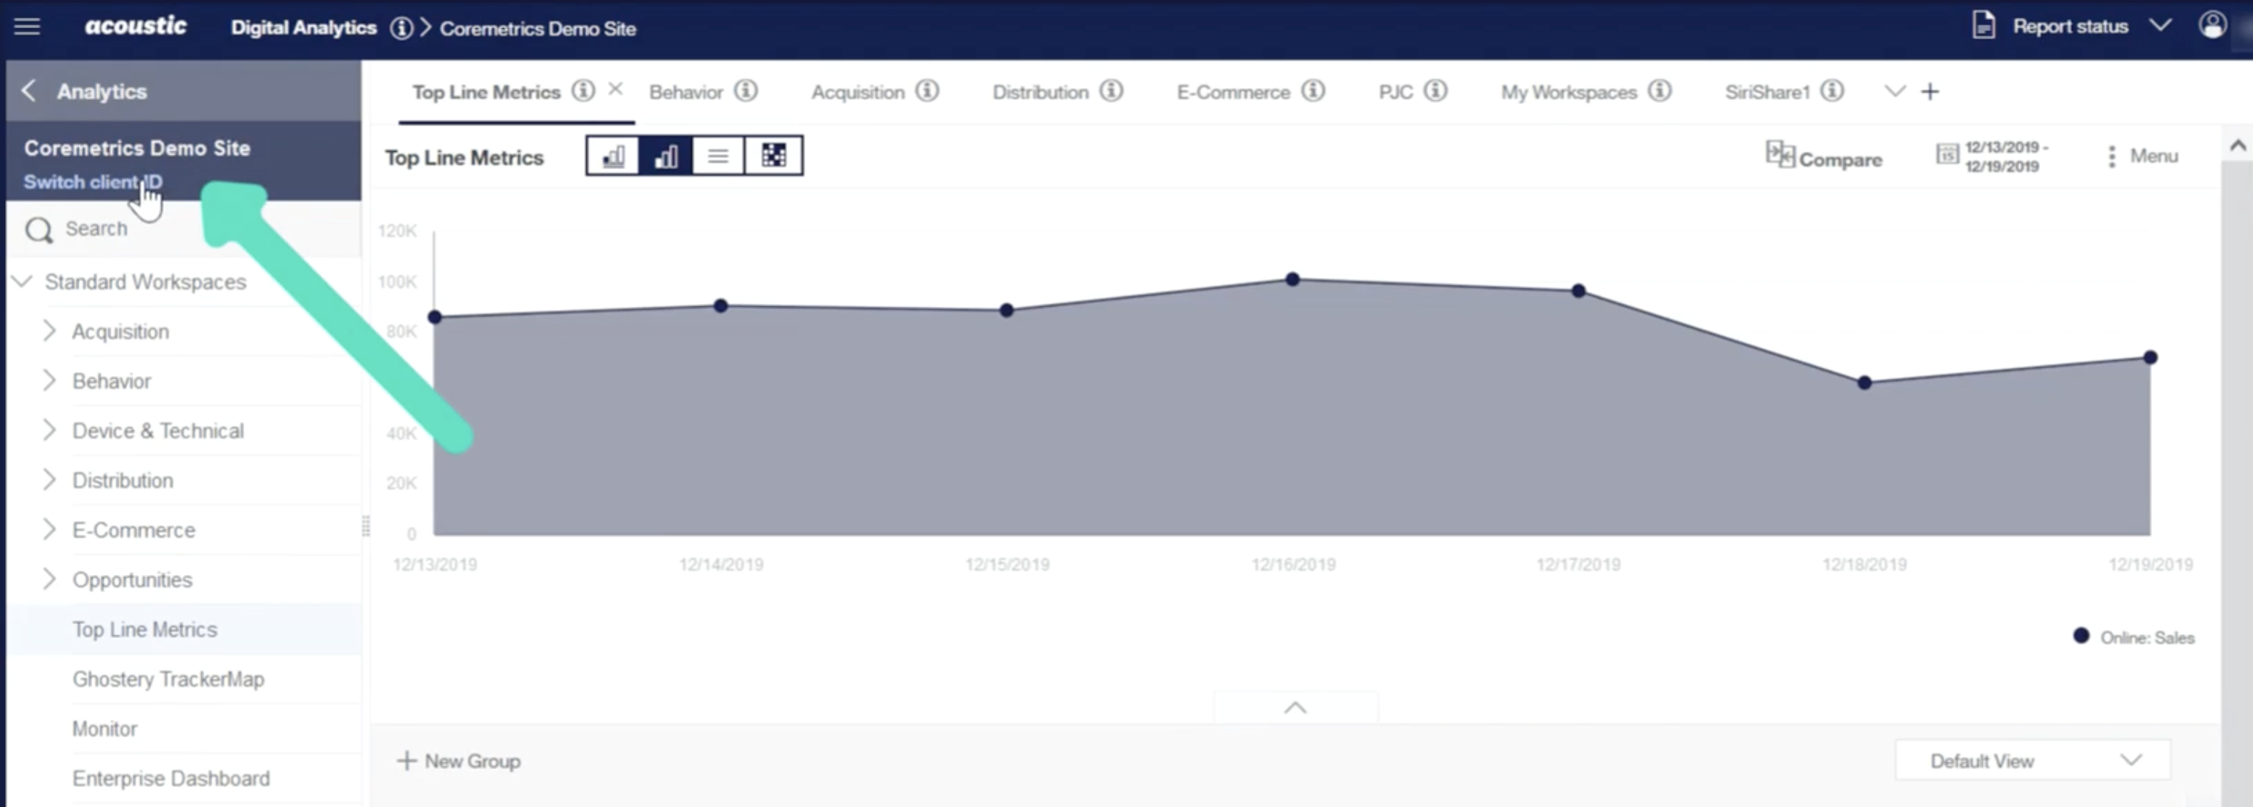Show info for PJC tab
Viewport: 2253px width, 807px height.
pos(1436,91)
